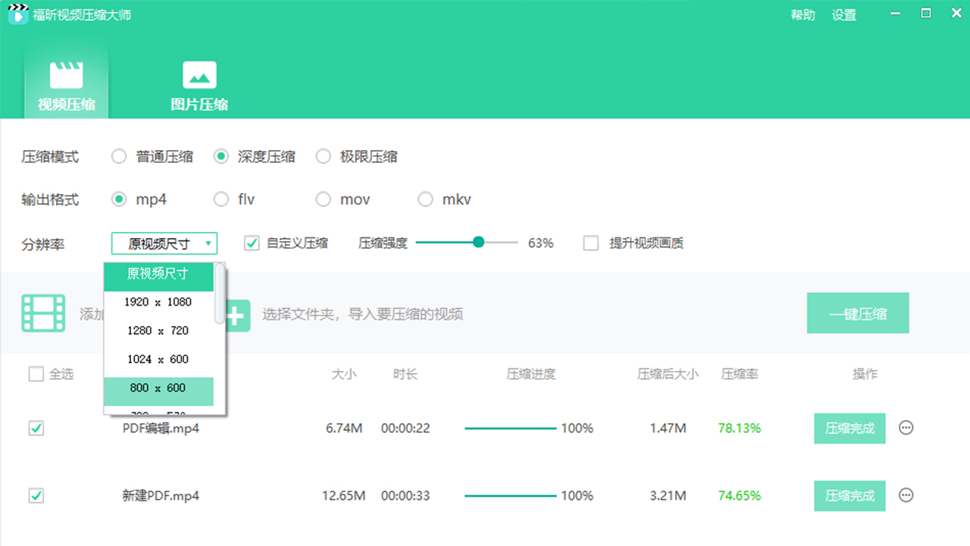Click the 新建PDF.mp4 file name
The height and width of the screenshot is (546, 970).
pos(161,496)
